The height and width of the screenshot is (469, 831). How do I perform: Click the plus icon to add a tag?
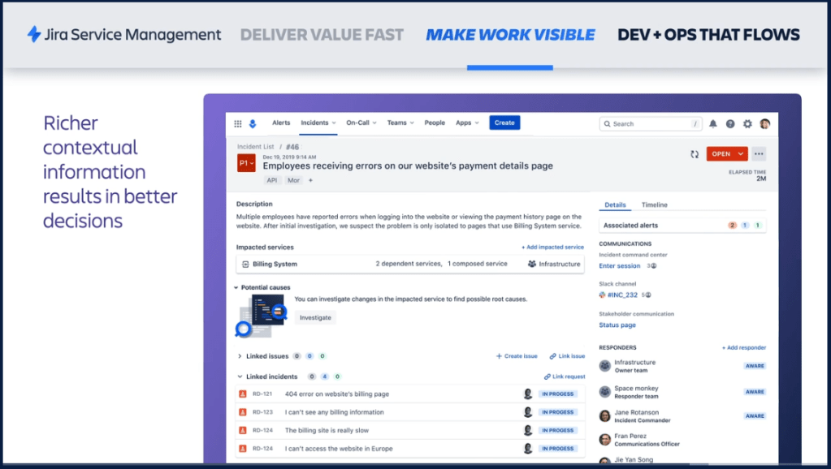(x=310, y=180)
